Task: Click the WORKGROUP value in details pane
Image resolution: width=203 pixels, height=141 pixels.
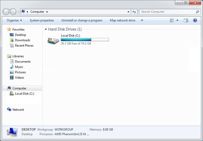Action: point(64,130)
